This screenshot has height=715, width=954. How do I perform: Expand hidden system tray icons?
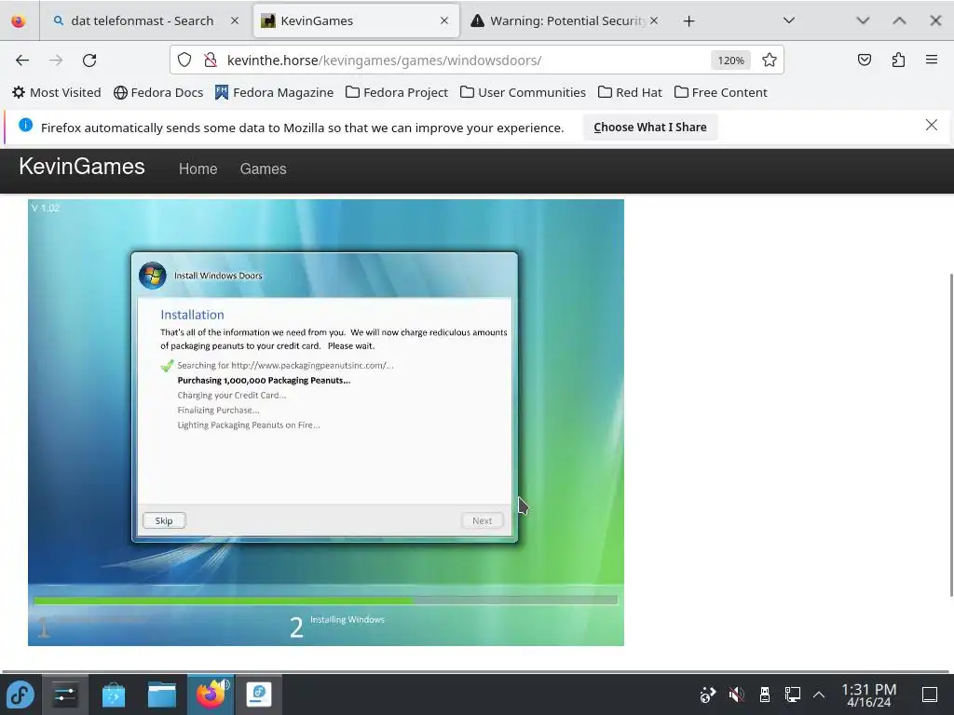point(819,695)
